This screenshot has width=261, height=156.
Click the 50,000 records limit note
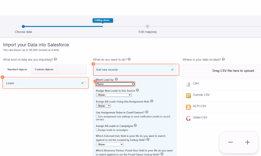pyautogui.click(x=31, y=50)
